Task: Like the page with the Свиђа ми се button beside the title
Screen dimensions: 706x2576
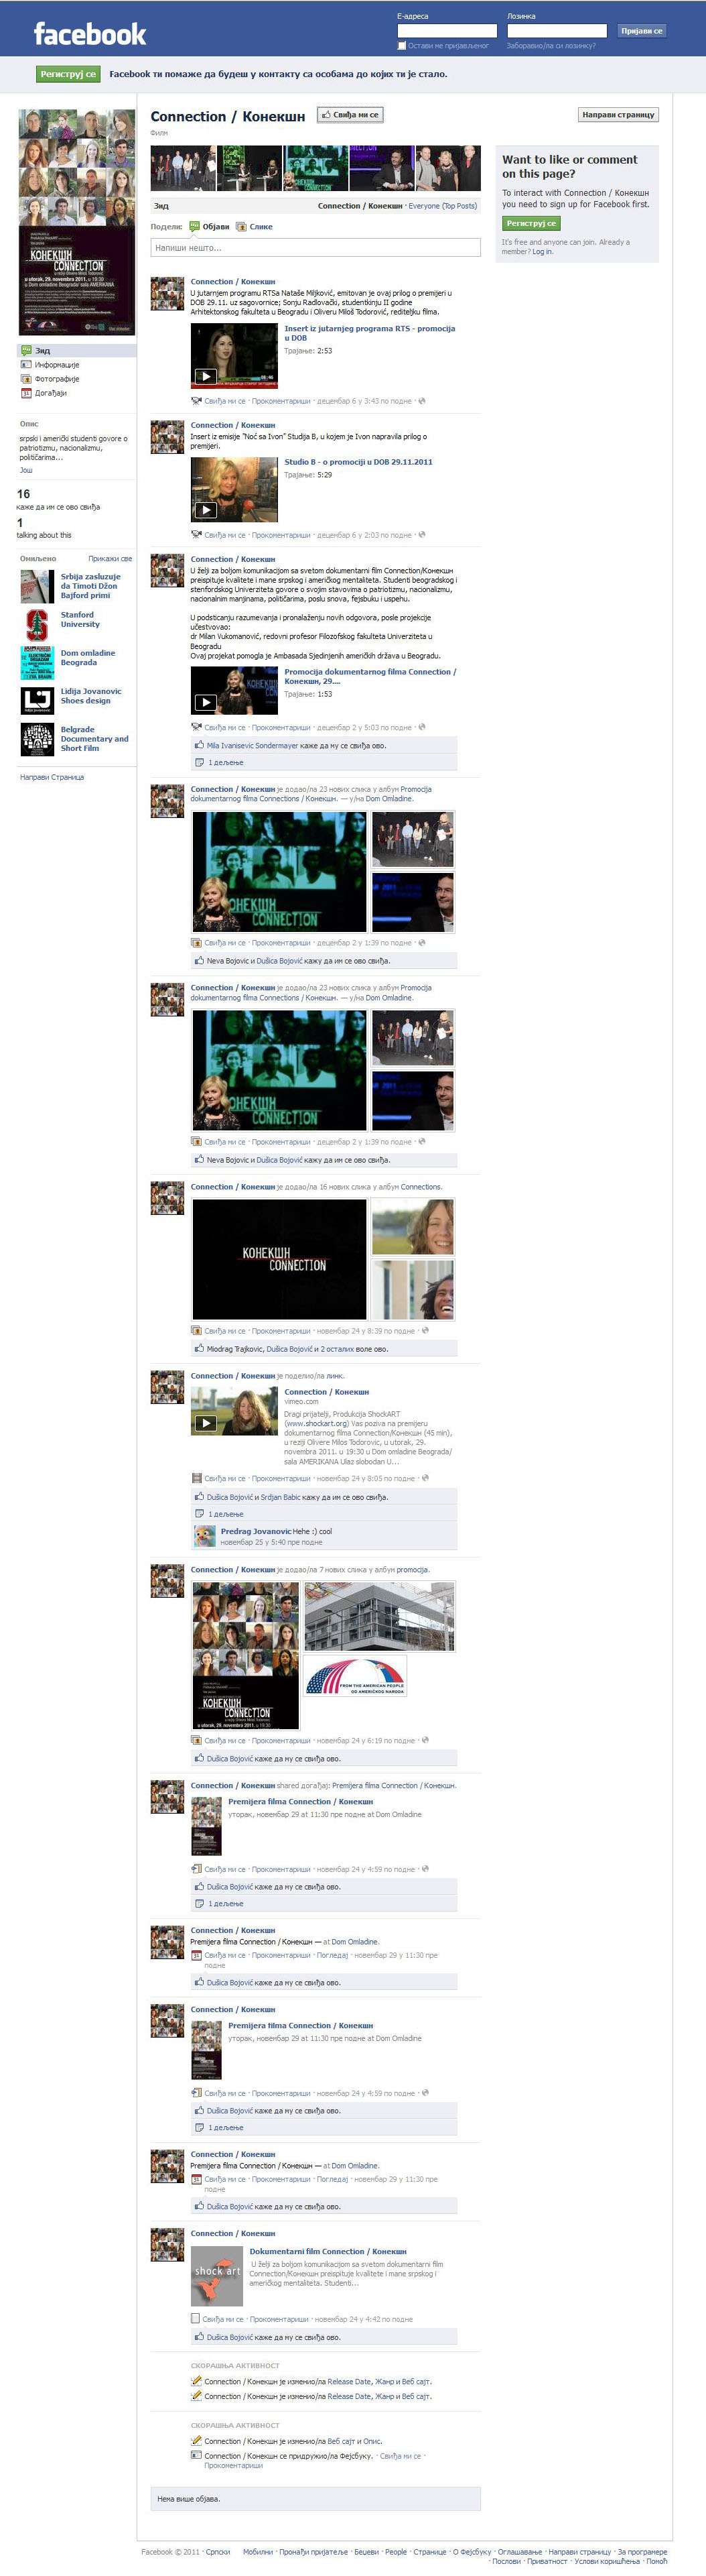Action: [x=350, y=115]
